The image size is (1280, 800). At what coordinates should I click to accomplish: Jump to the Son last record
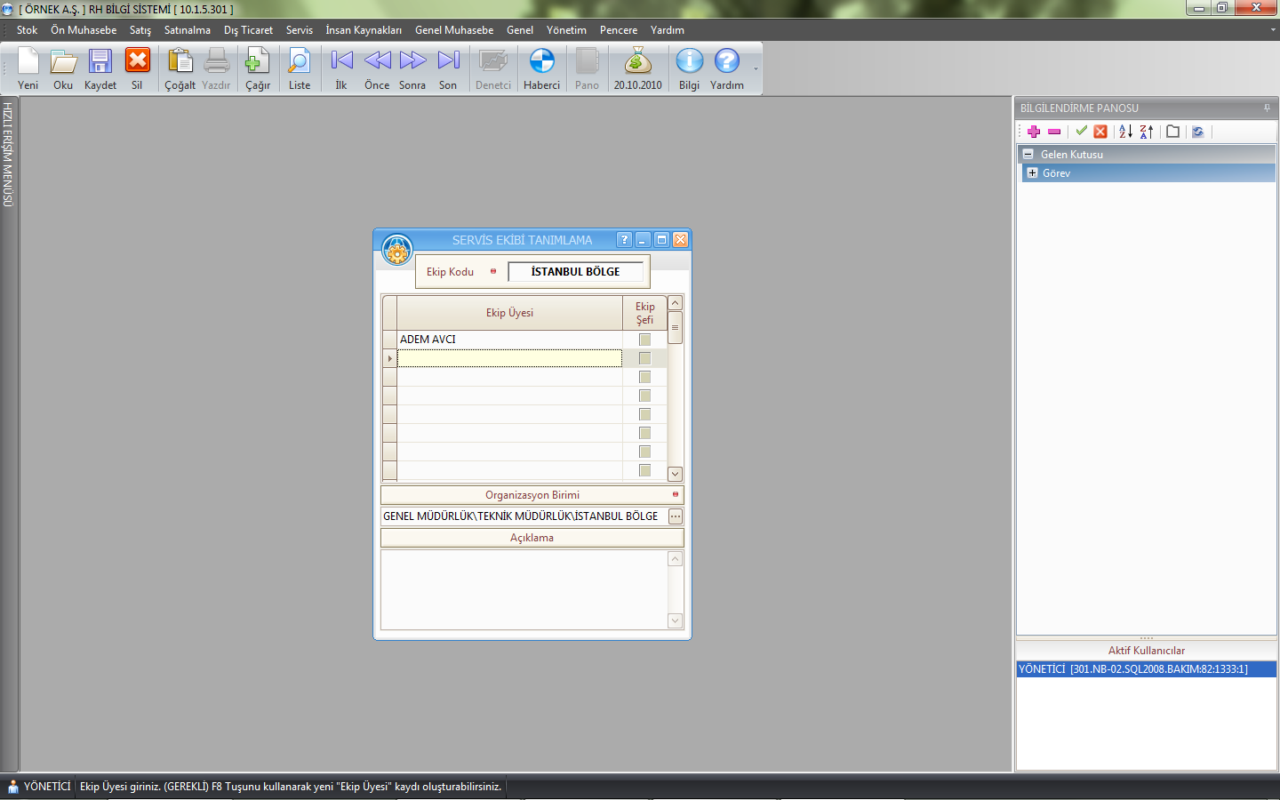click(x=448, y=62)
